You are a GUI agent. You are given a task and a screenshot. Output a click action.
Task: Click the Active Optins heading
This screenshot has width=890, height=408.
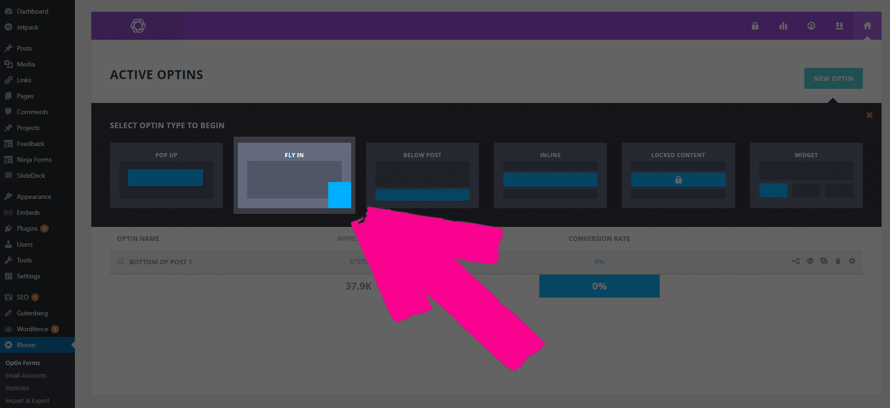click(x=156, y=75)
